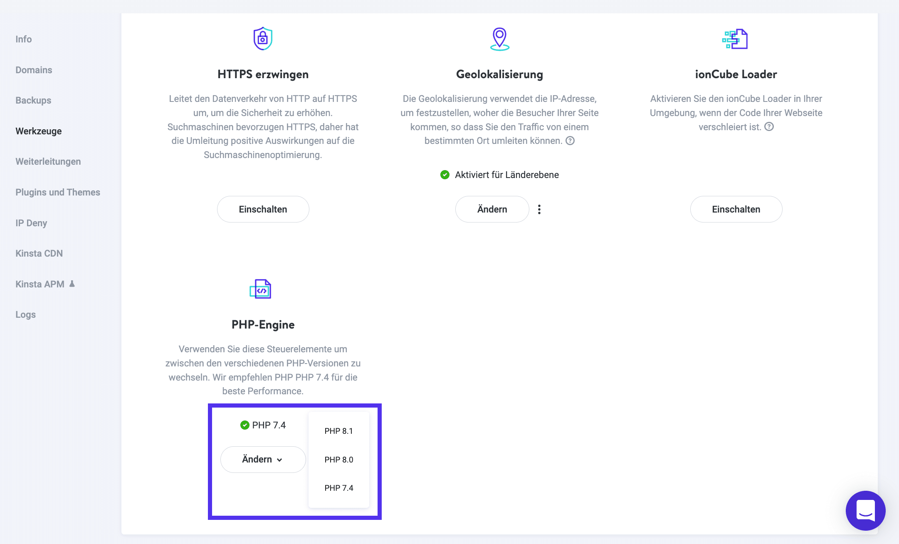The height and width of the screenshot is (544, 899).
Task: Click the help icon next to ionCube description
Action: (769, 127)
